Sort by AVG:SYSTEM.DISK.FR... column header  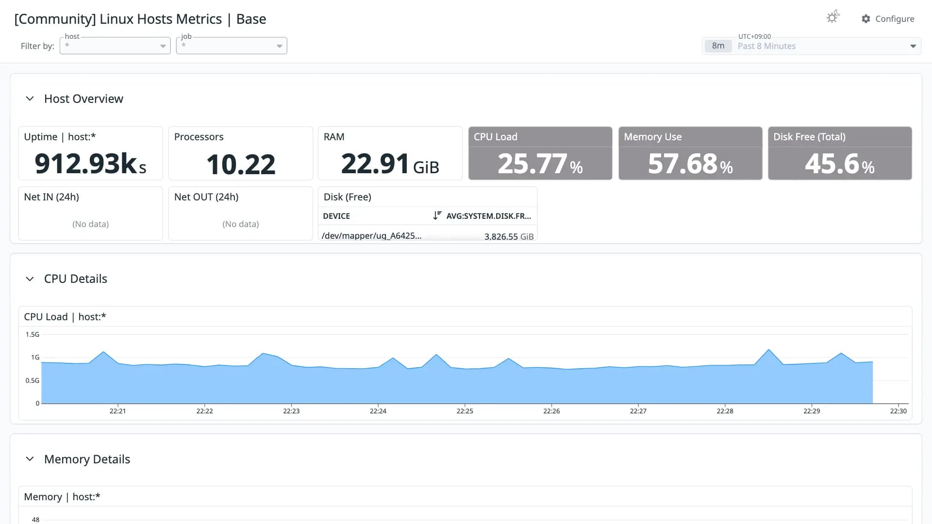489,216
